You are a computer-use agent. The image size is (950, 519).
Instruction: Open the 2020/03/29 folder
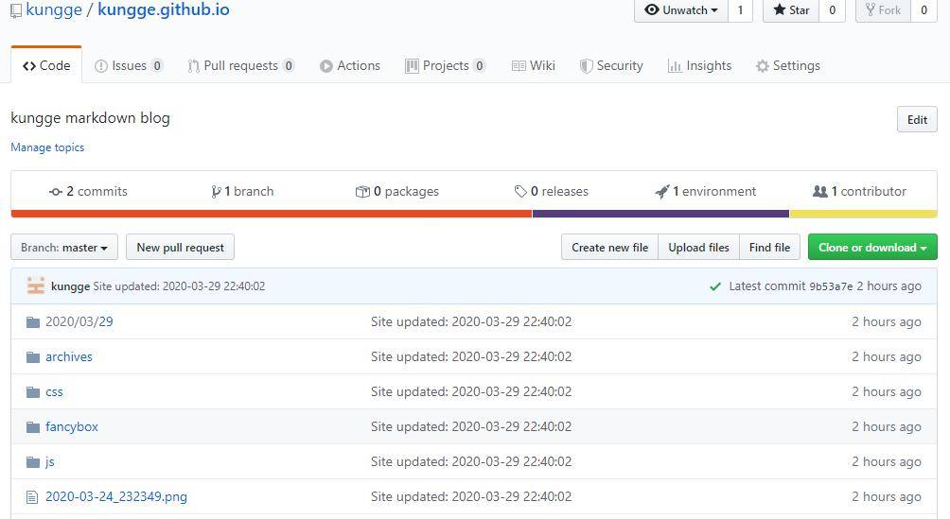79,321
